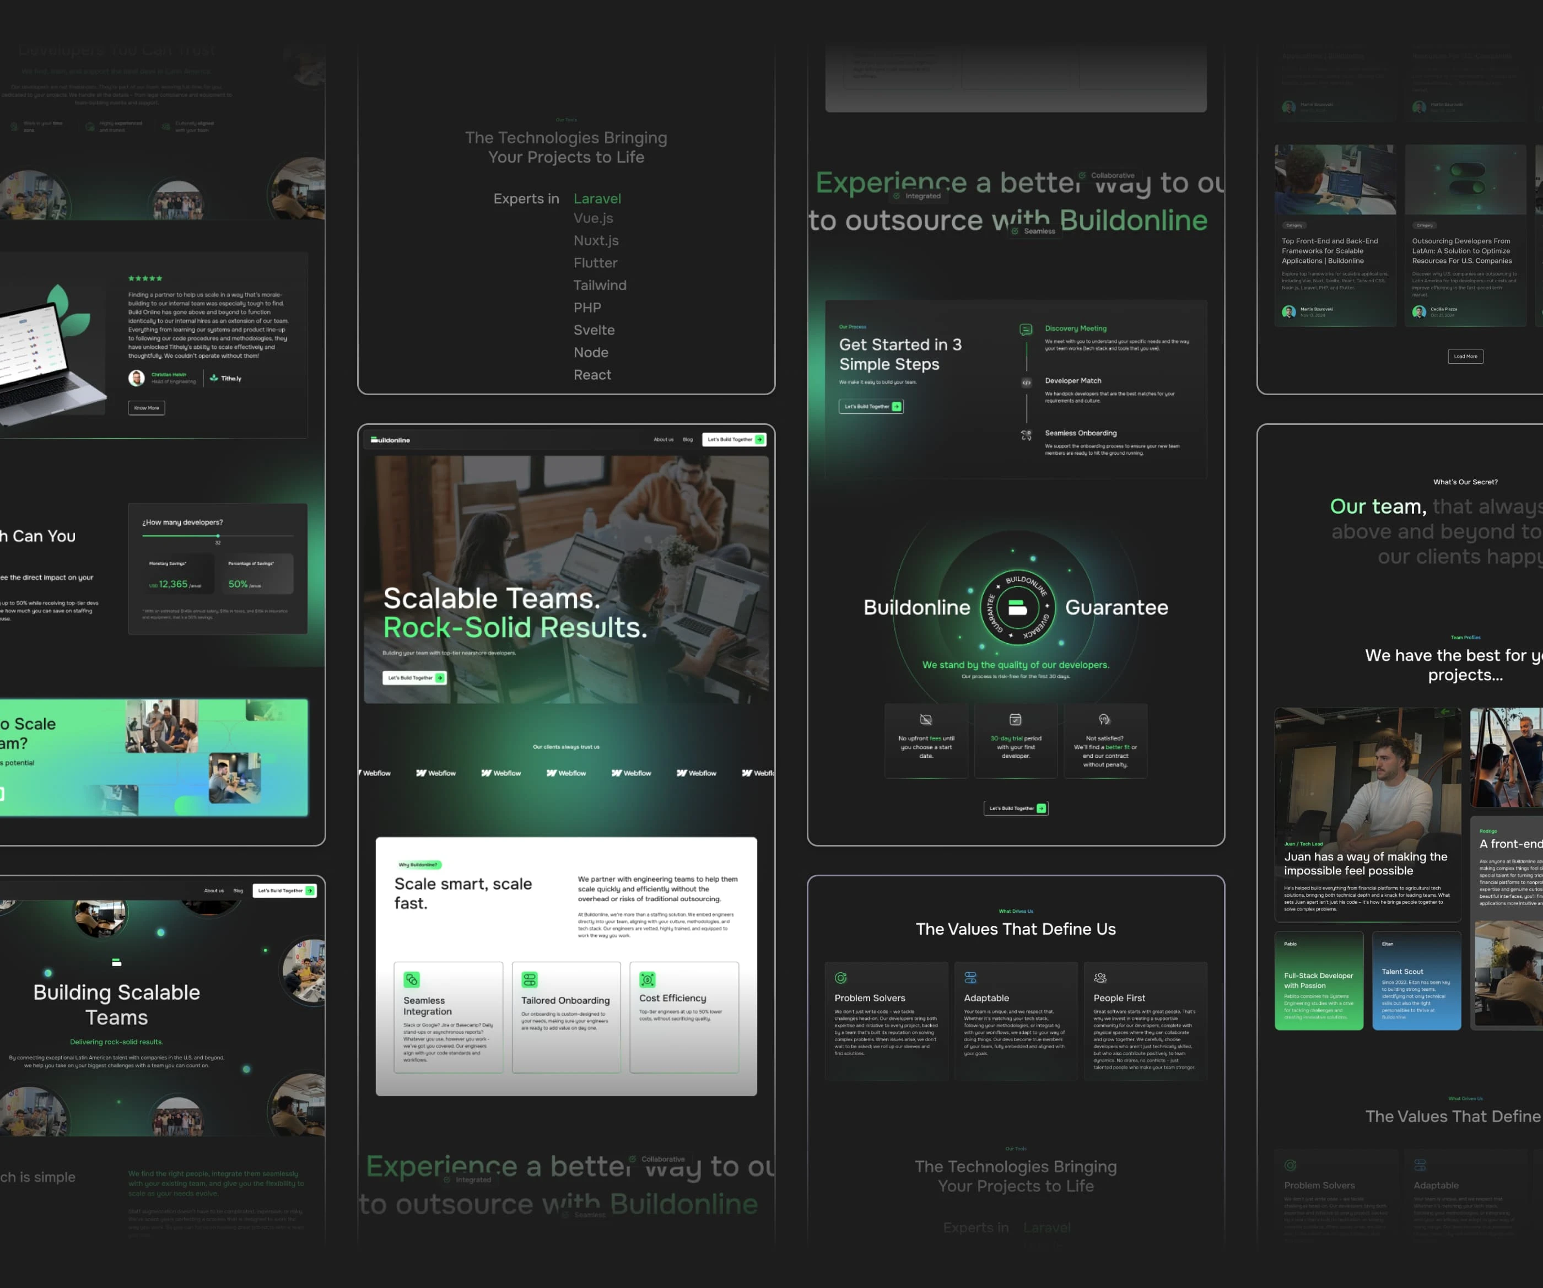The height and width of the screenshot is (1288, 1543).
Task: Open the 'Outsourcing Developers From LatAm' post title
Action: [x=1462, y=251]
